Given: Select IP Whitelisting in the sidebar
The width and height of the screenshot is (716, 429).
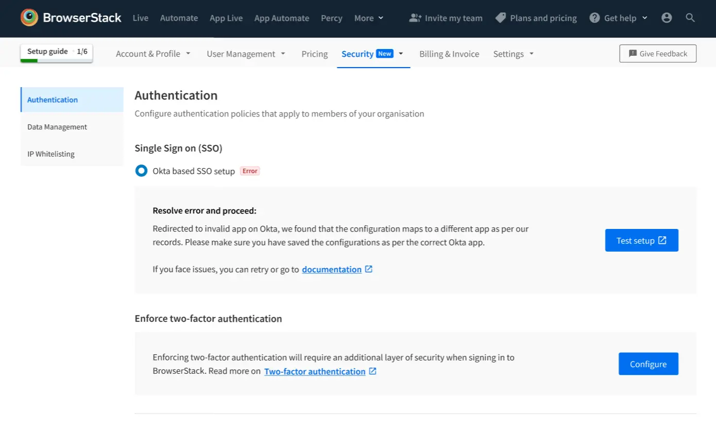Looking at the screenshot, I should (x=51, y=154).
